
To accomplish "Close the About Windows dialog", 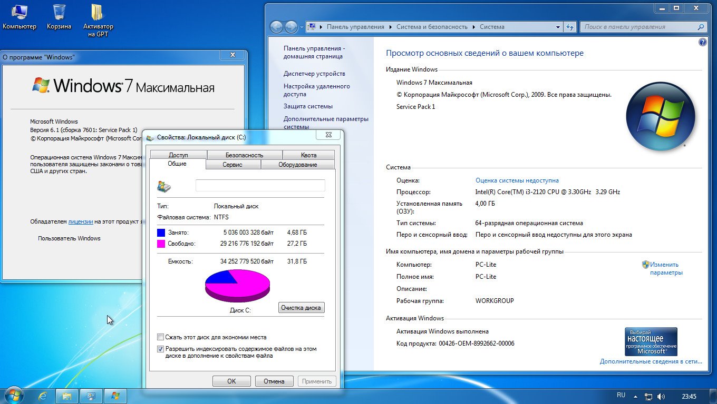I will [233, 55].
